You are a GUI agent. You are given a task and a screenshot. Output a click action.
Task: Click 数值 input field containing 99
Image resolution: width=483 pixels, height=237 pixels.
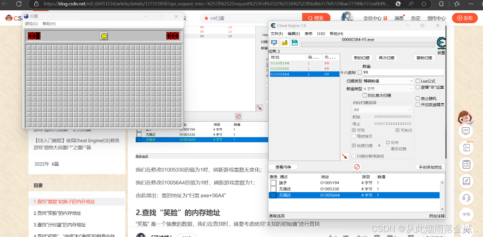coord(403,72)
